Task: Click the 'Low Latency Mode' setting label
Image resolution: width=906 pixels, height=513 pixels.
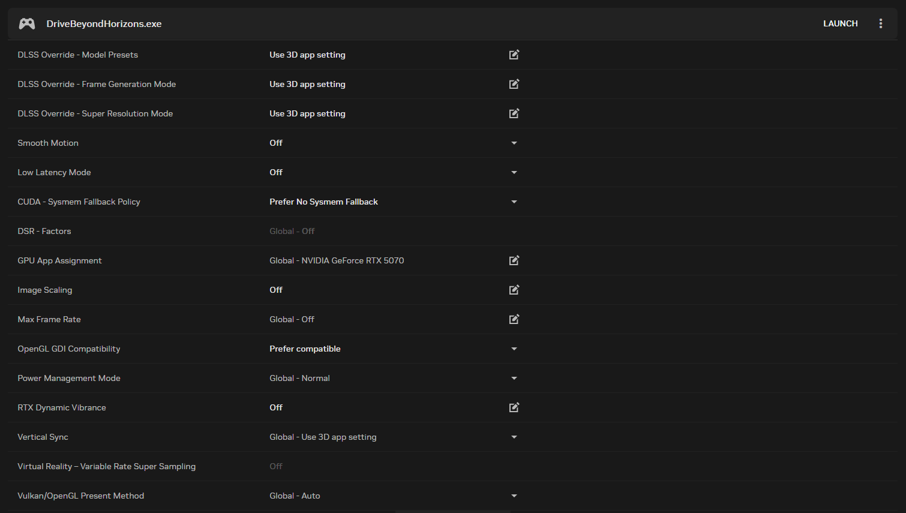Action: (x=54, y=172)
